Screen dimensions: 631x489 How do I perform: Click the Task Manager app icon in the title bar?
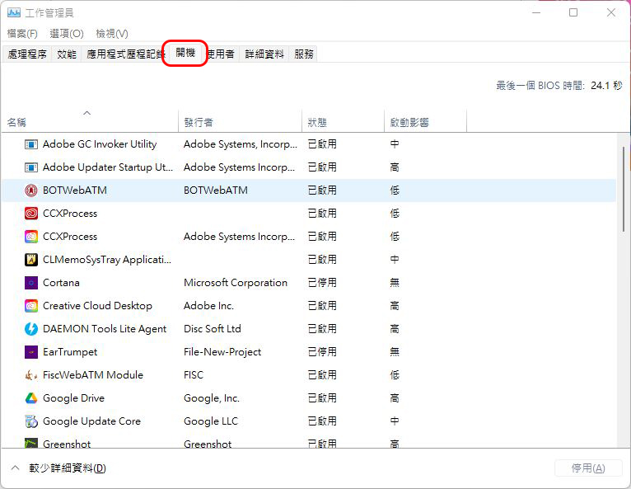(13, 13)
